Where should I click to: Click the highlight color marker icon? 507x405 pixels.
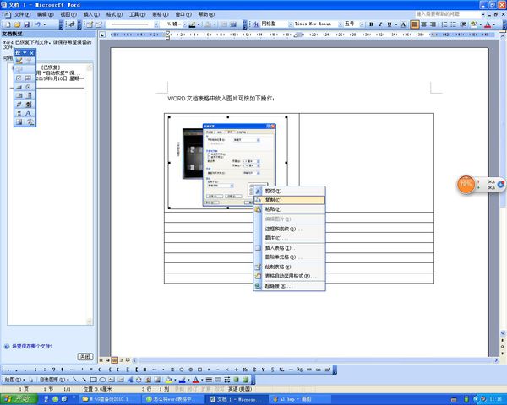click(x=474, y=24)
